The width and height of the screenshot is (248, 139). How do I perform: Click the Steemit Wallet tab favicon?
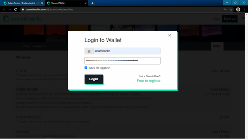(48, 3)
